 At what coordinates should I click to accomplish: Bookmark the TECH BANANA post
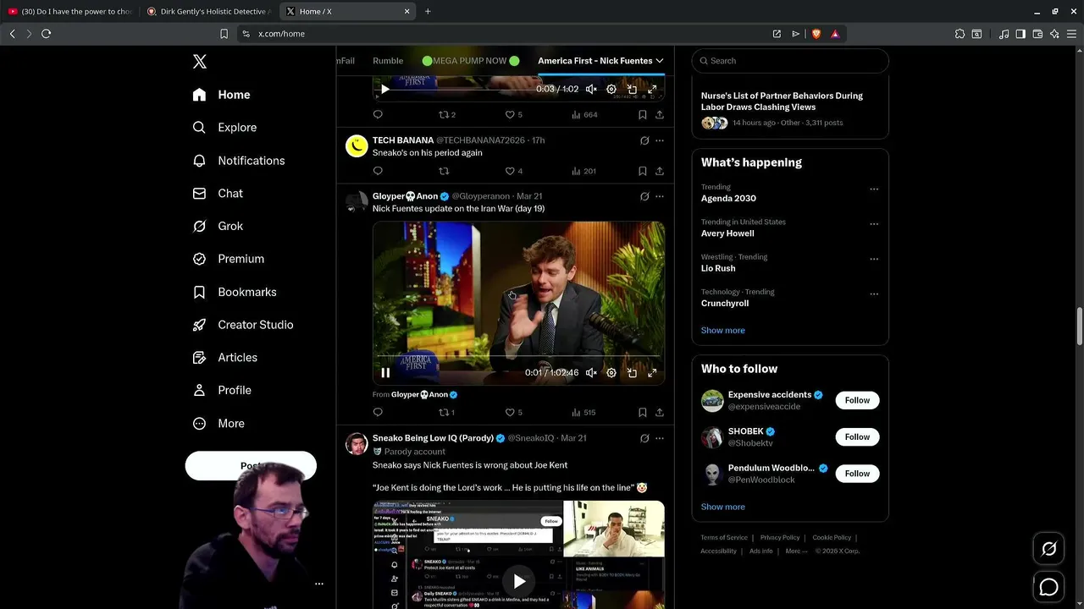[x=642, y=171]
